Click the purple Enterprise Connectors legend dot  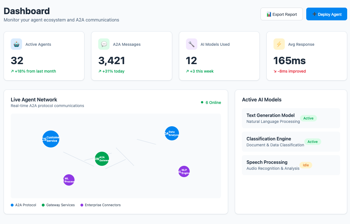82,205
